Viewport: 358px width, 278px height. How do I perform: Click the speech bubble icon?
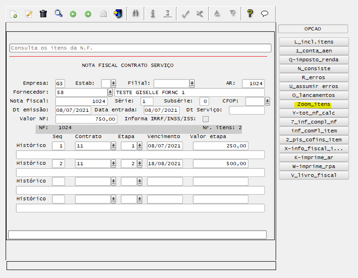264,14
